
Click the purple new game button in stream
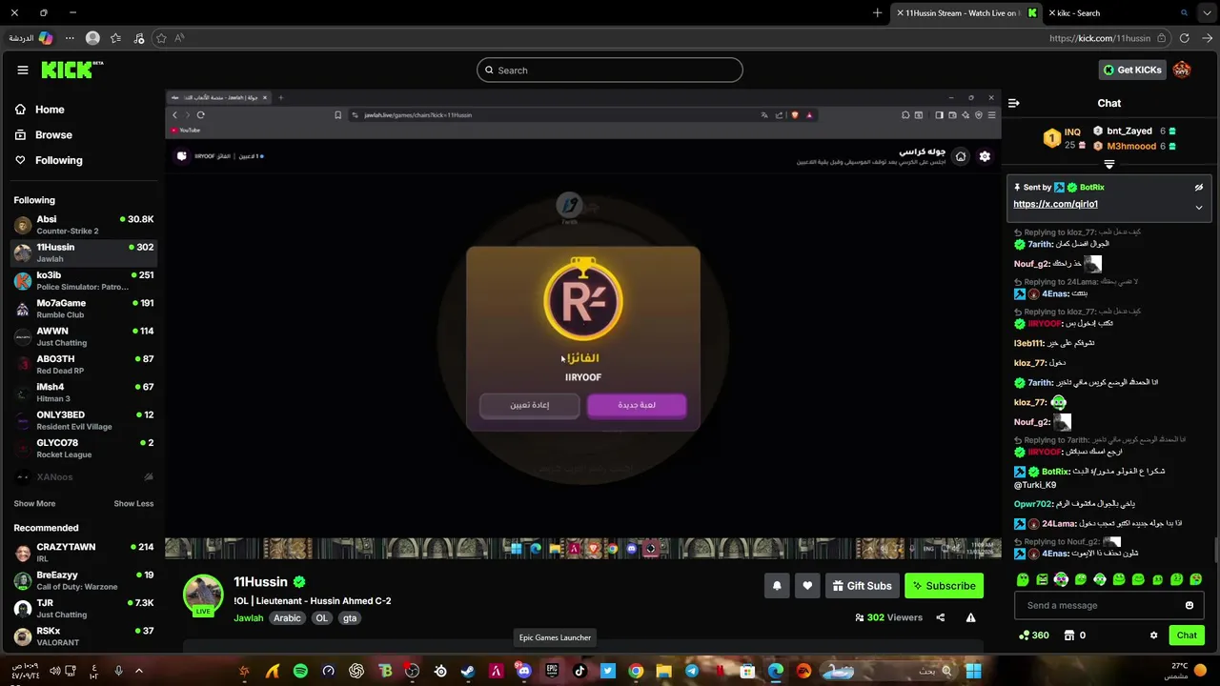[x=637, y=405]
